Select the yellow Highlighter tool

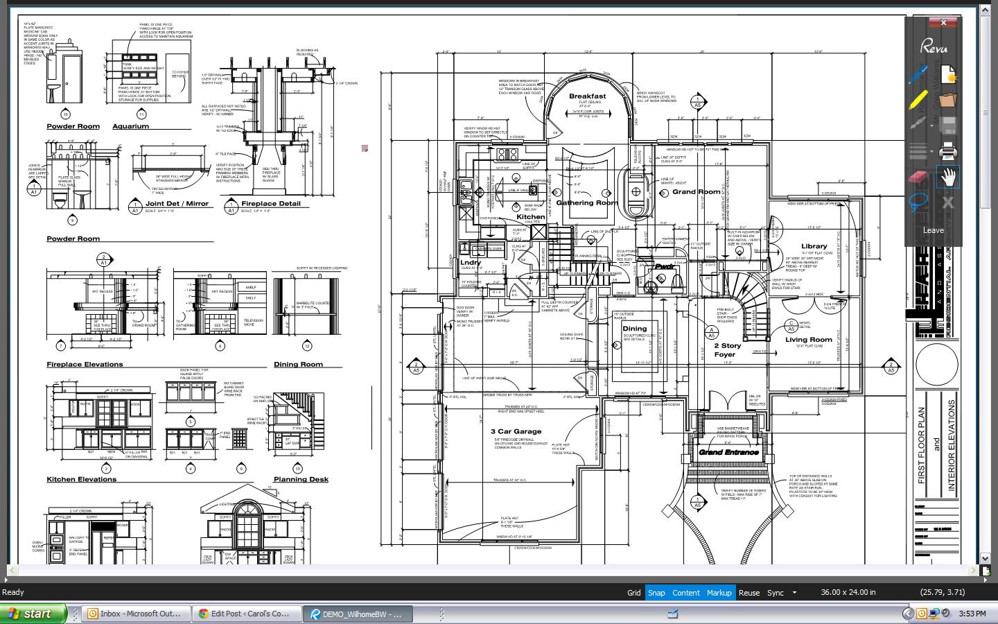pos(919,101)
